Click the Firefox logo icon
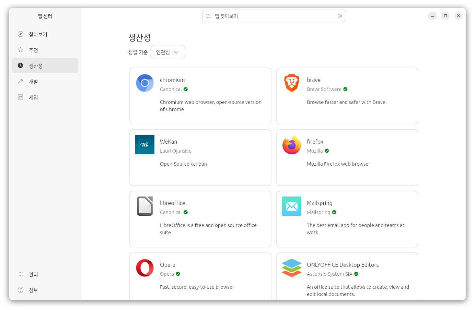This screenshot has width=475, height=310. tap(292, 145)
